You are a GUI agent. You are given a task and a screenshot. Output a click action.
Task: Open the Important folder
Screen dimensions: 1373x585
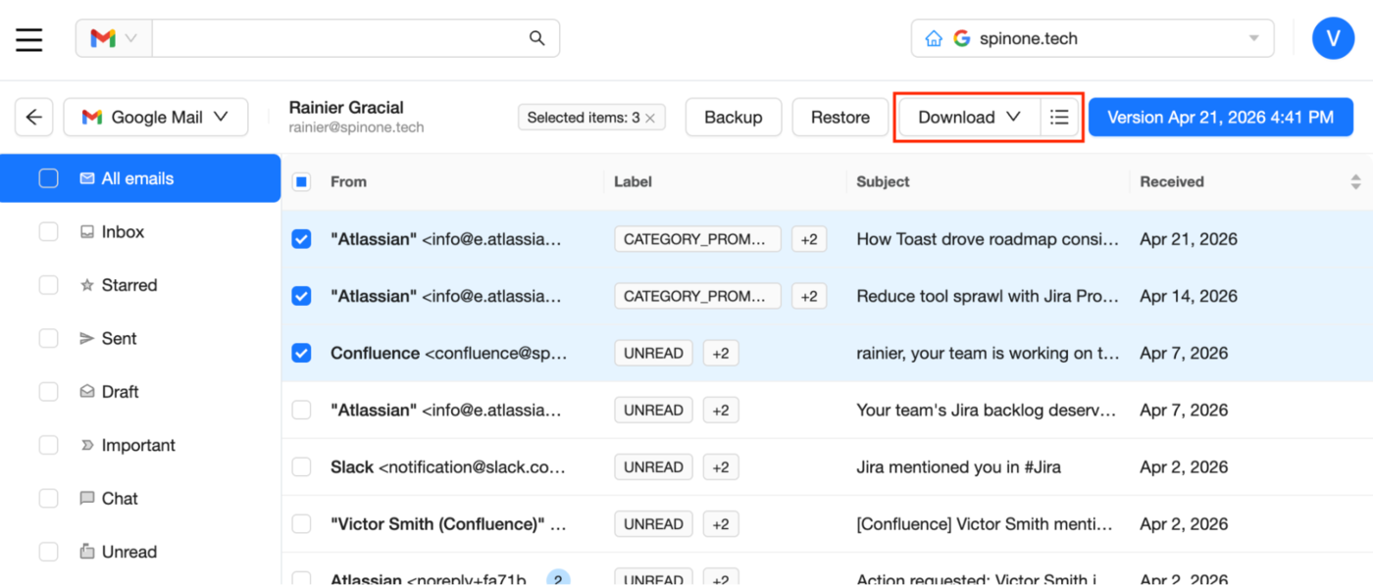point(140,445)
